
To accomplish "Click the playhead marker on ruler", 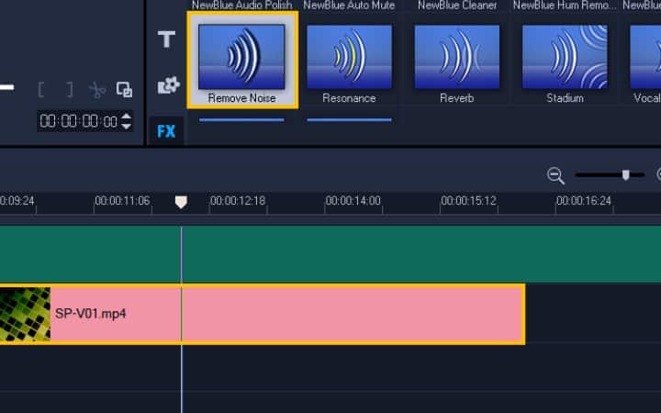I will tap(181, 201).
